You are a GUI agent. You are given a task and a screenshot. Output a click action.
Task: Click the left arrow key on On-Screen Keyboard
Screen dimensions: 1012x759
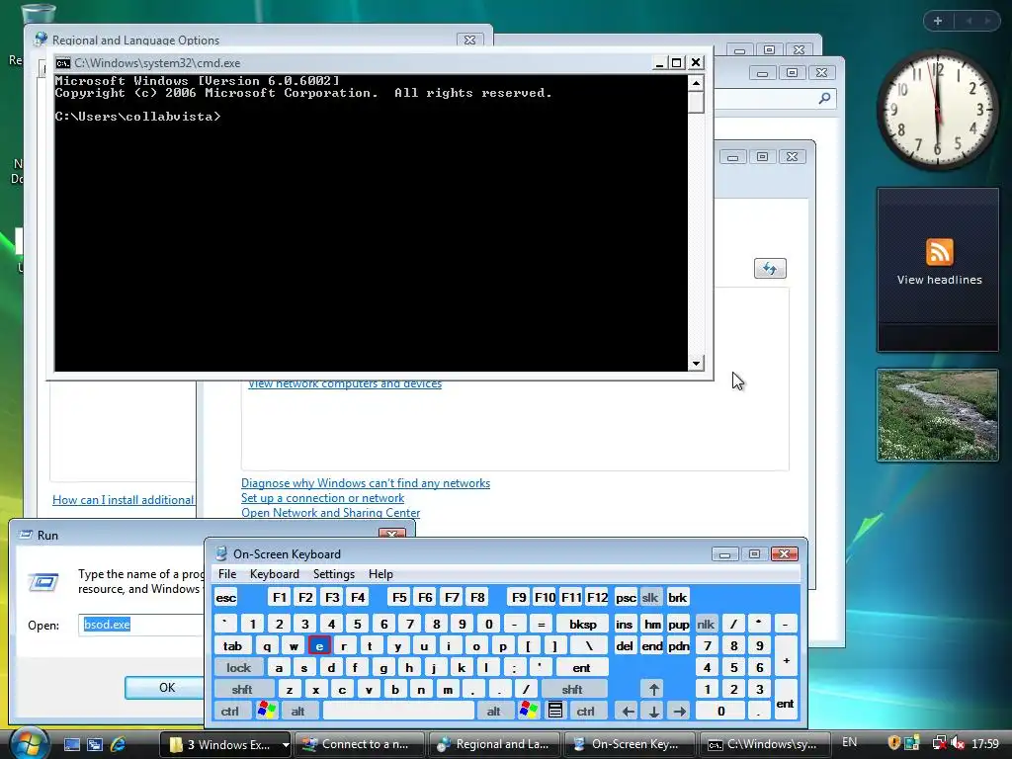coord(628,712)
